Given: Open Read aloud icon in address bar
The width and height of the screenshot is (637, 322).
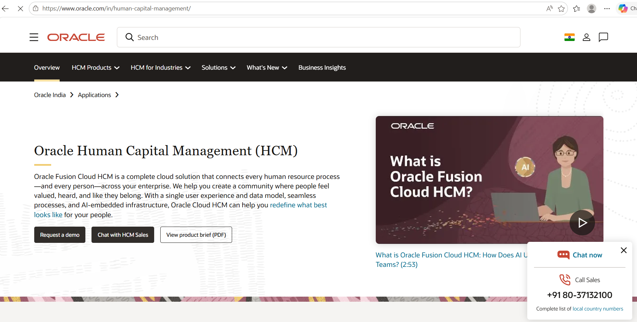Looking at the screenshot, I should tap(549, 8).
